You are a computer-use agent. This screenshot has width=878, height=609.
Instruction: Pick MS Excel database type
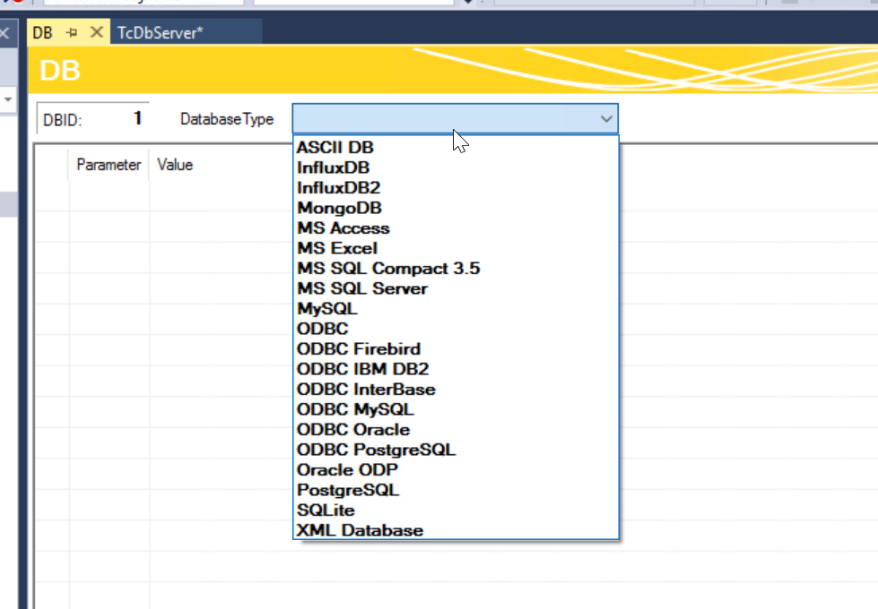(456, 248)
